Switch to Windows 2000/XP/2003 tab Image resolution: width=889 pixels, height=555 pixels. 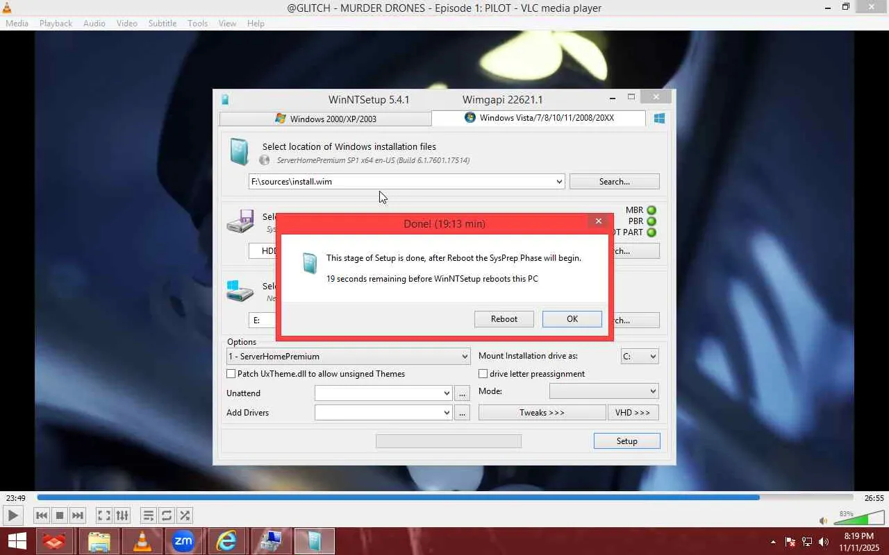tap(325, 119)
